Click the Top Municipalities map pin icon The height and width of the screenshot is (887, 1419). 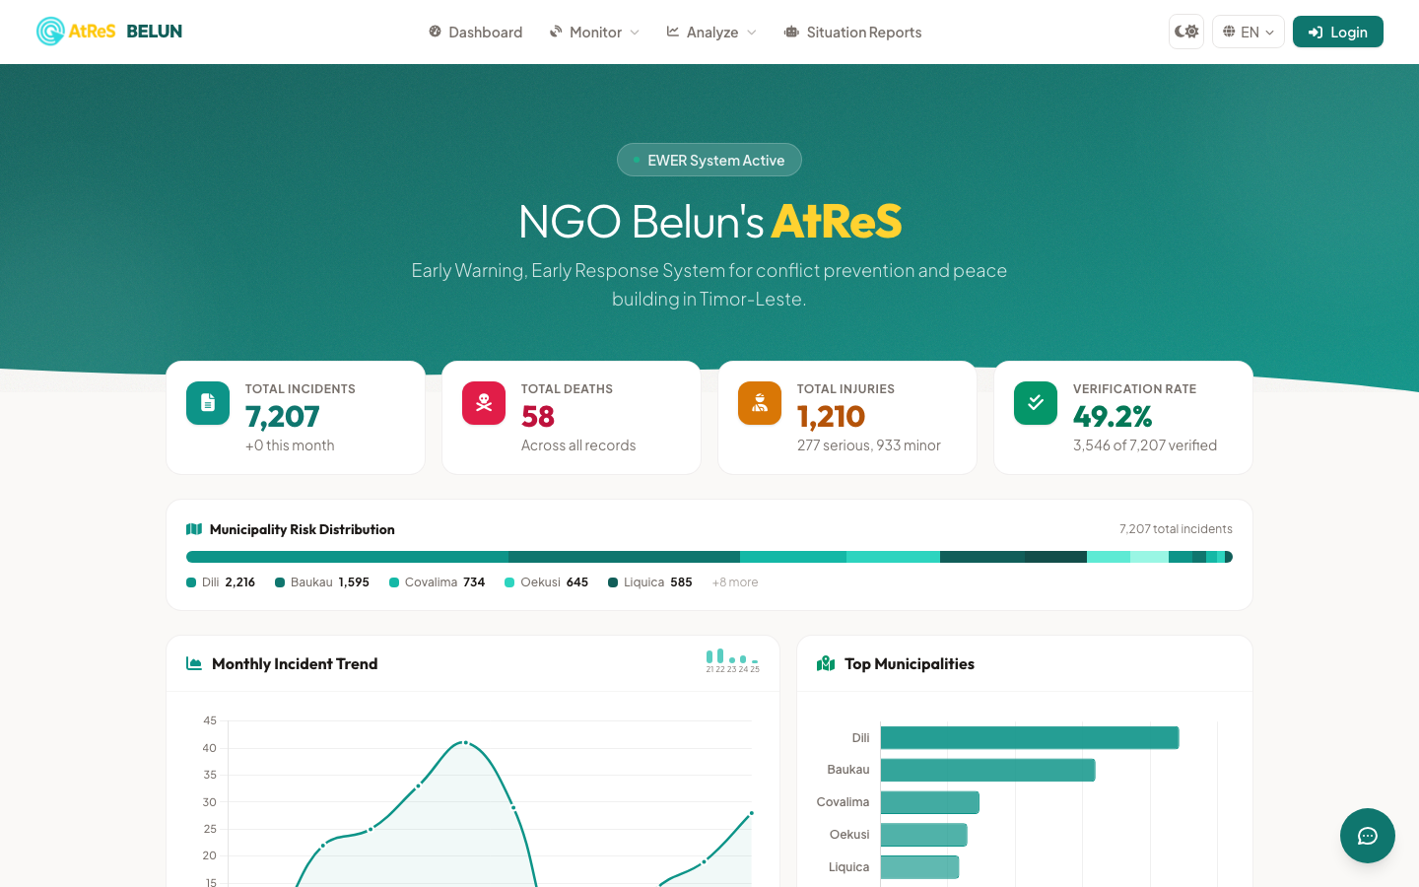(x=826, y=663)
